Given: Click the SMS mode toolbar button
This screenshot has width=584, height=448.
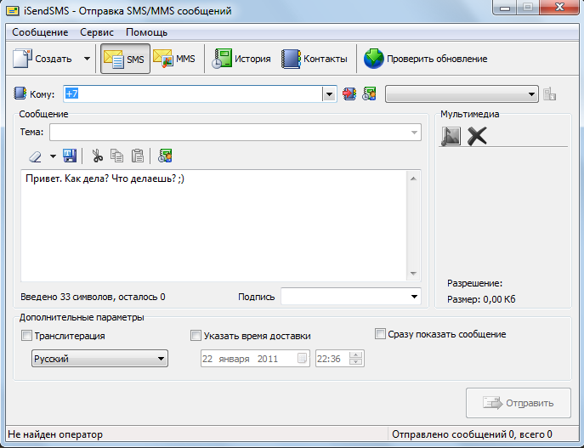Looking at the screenshot, I should pyautogui.click(x=124, y=59).
